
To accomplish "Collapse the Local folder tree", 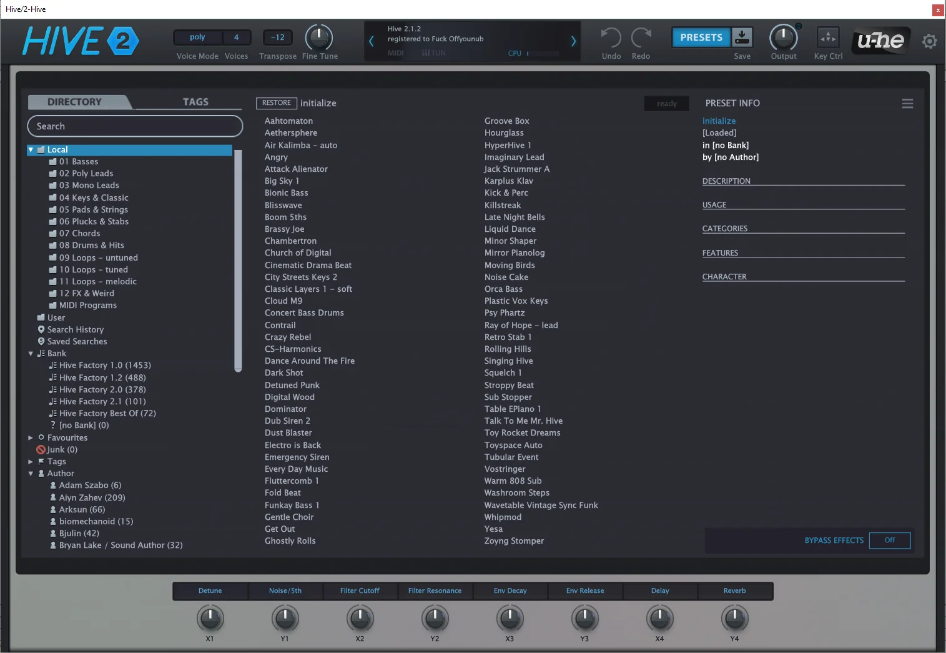I will point(31,150).
